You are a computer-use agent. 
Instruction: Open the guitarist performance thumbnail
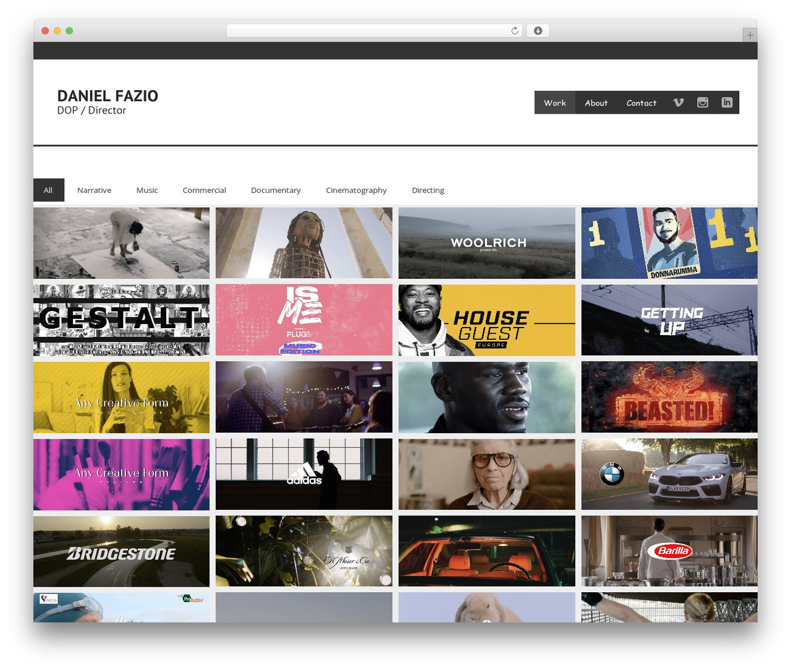pos(304,397)
